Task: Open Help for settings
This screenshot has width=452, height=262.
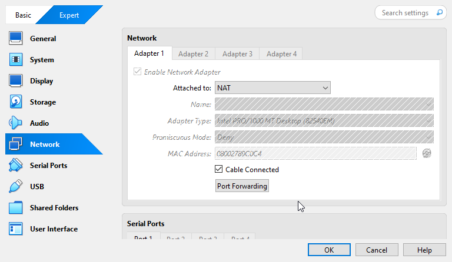Action: point(424,250)
